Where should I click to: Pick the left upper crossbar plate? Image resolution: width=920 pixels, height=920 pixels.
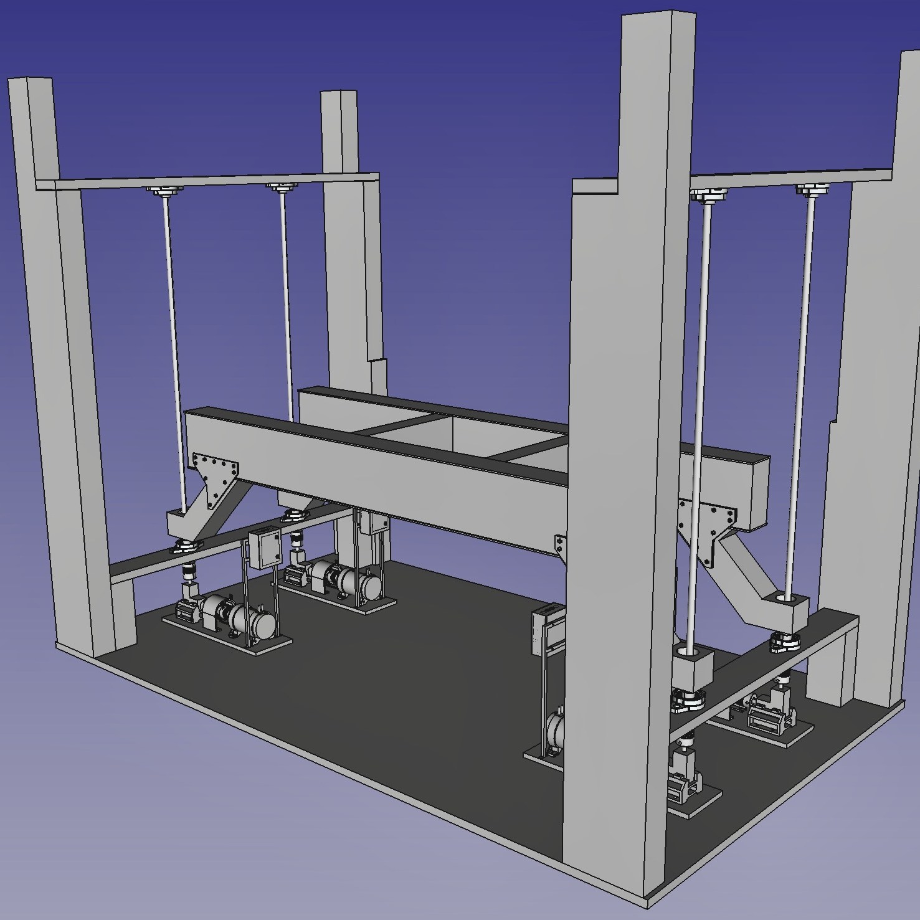(206, 181)
